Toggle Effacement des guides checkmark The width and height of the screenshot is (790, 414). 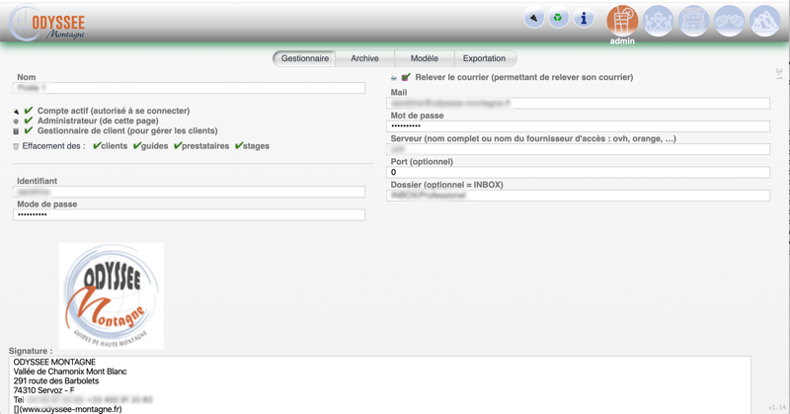click(137, 146)
